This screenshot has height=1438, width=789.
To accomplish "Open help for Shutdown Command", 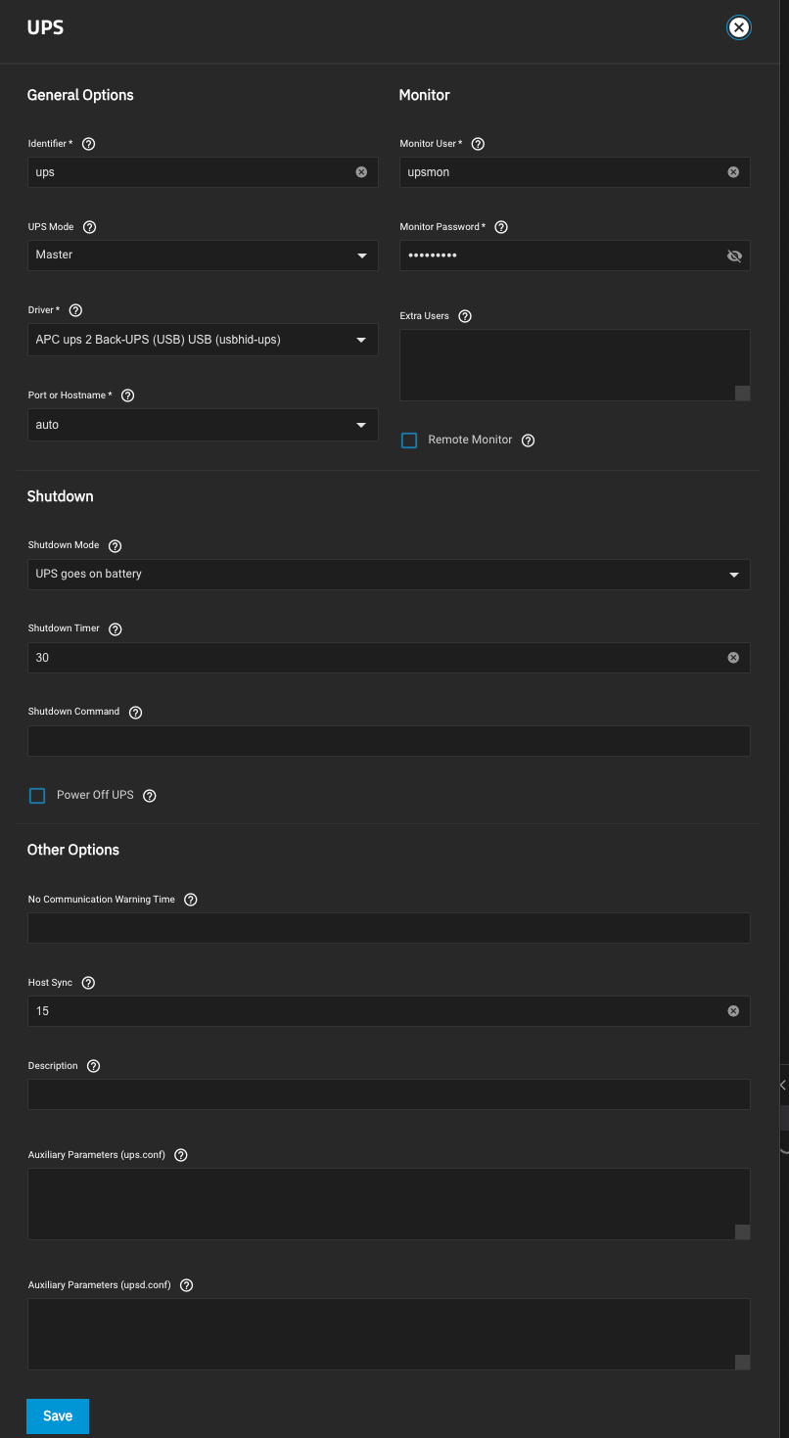I will point(136,713).
